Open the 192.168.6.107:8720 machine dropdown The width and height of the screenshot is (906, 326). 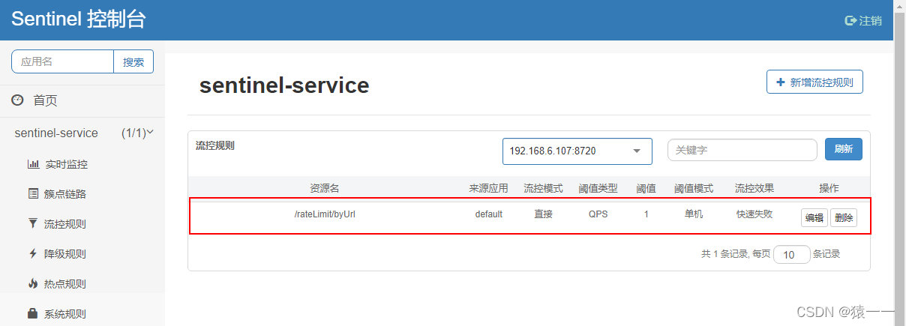(577, 151)
